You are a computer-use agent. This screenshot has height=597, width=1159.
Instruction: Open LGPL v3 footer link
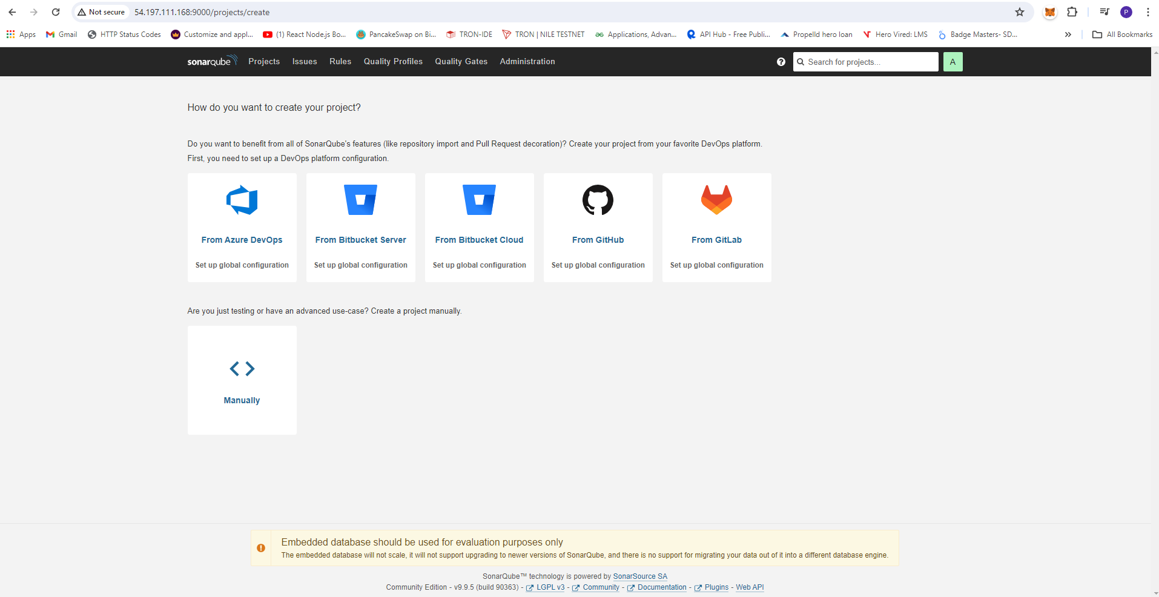pyautogui.click(x=550, y=587)
